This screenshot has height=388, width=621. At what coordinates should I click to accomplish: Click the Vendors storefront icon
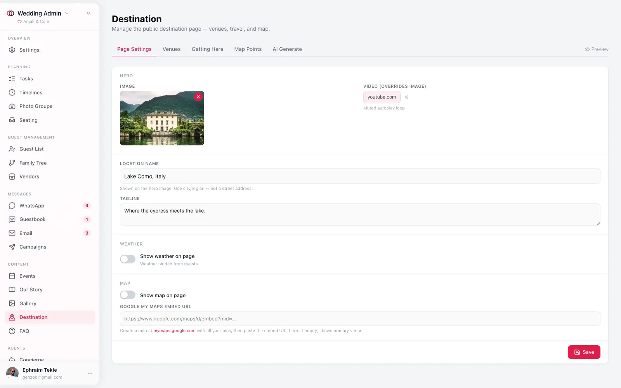pos(12,177)
